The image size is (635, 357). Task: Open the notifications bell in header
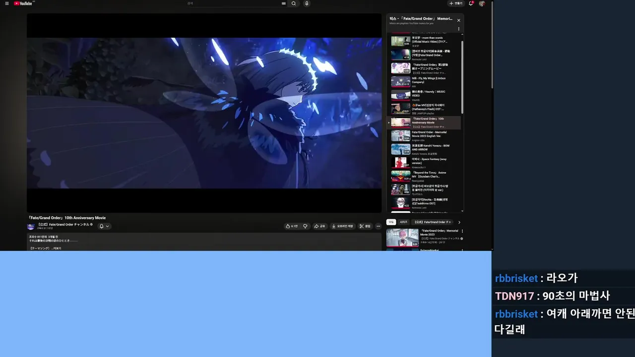(471, 3)
